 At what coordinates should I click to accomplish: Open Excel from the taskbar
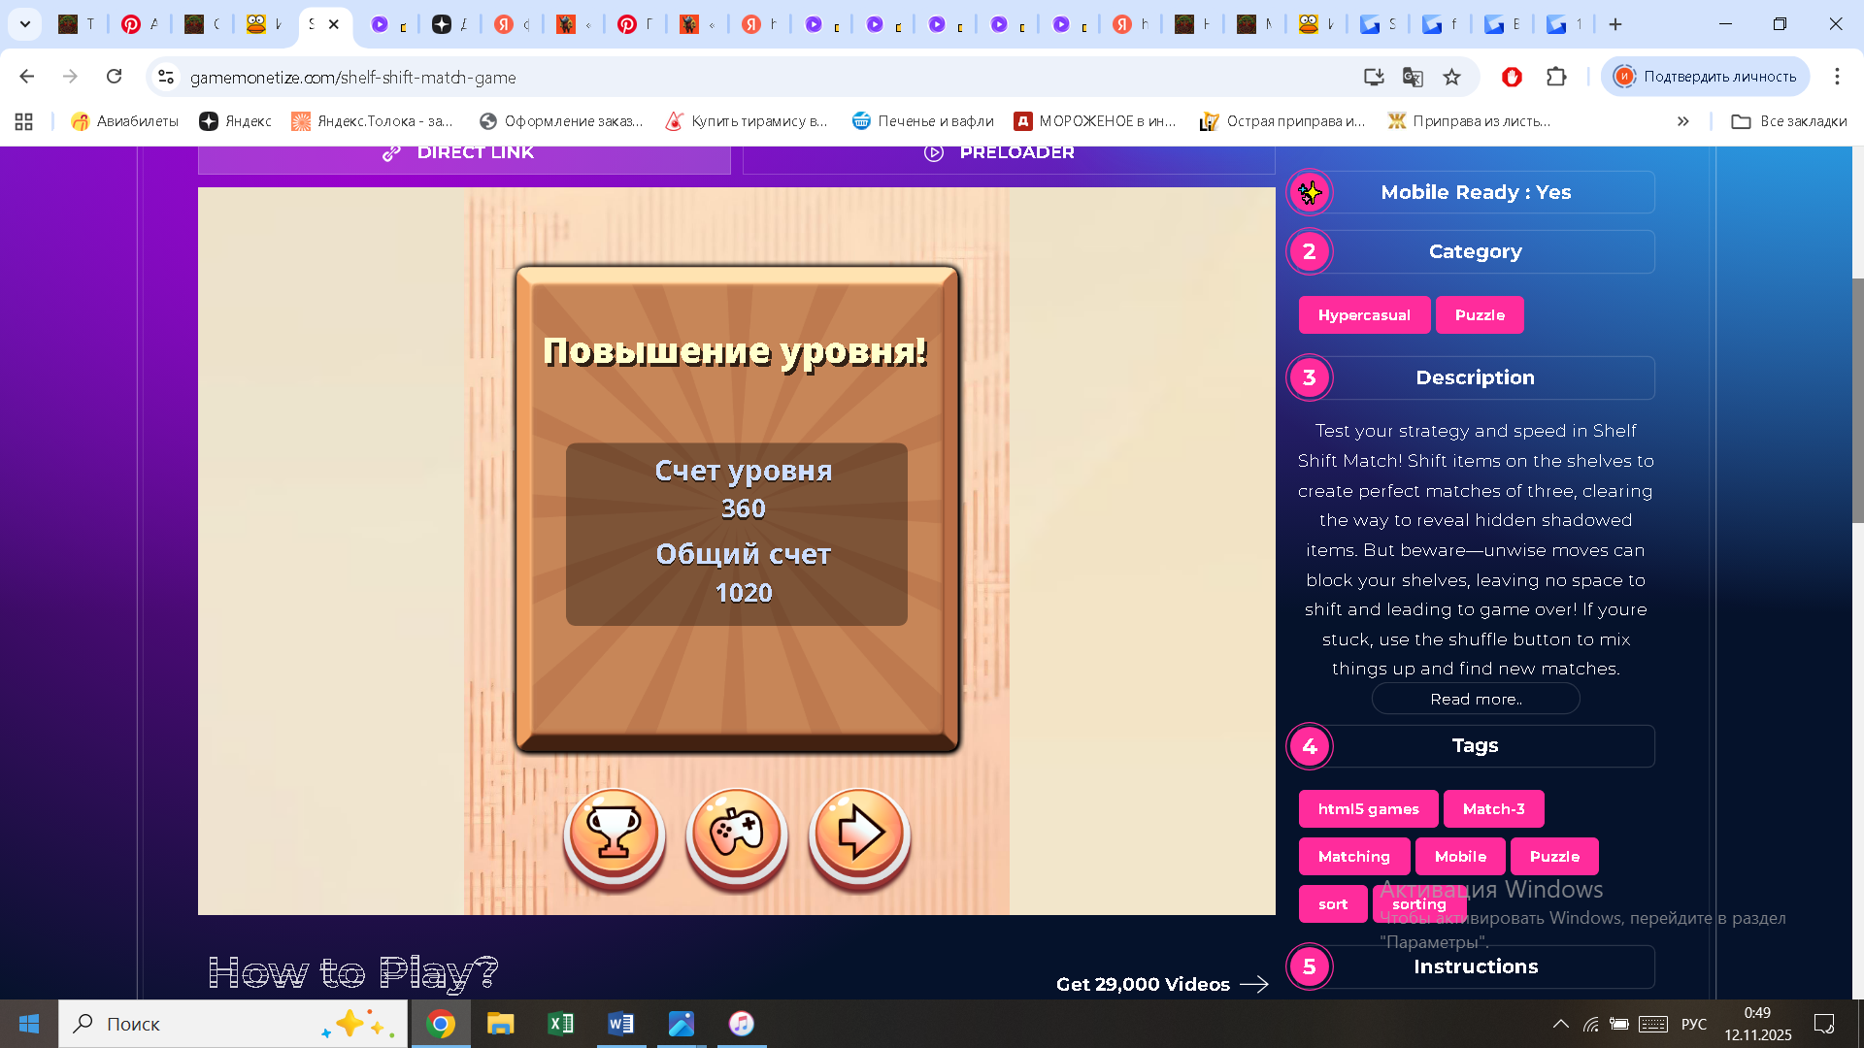[560, 1024]
